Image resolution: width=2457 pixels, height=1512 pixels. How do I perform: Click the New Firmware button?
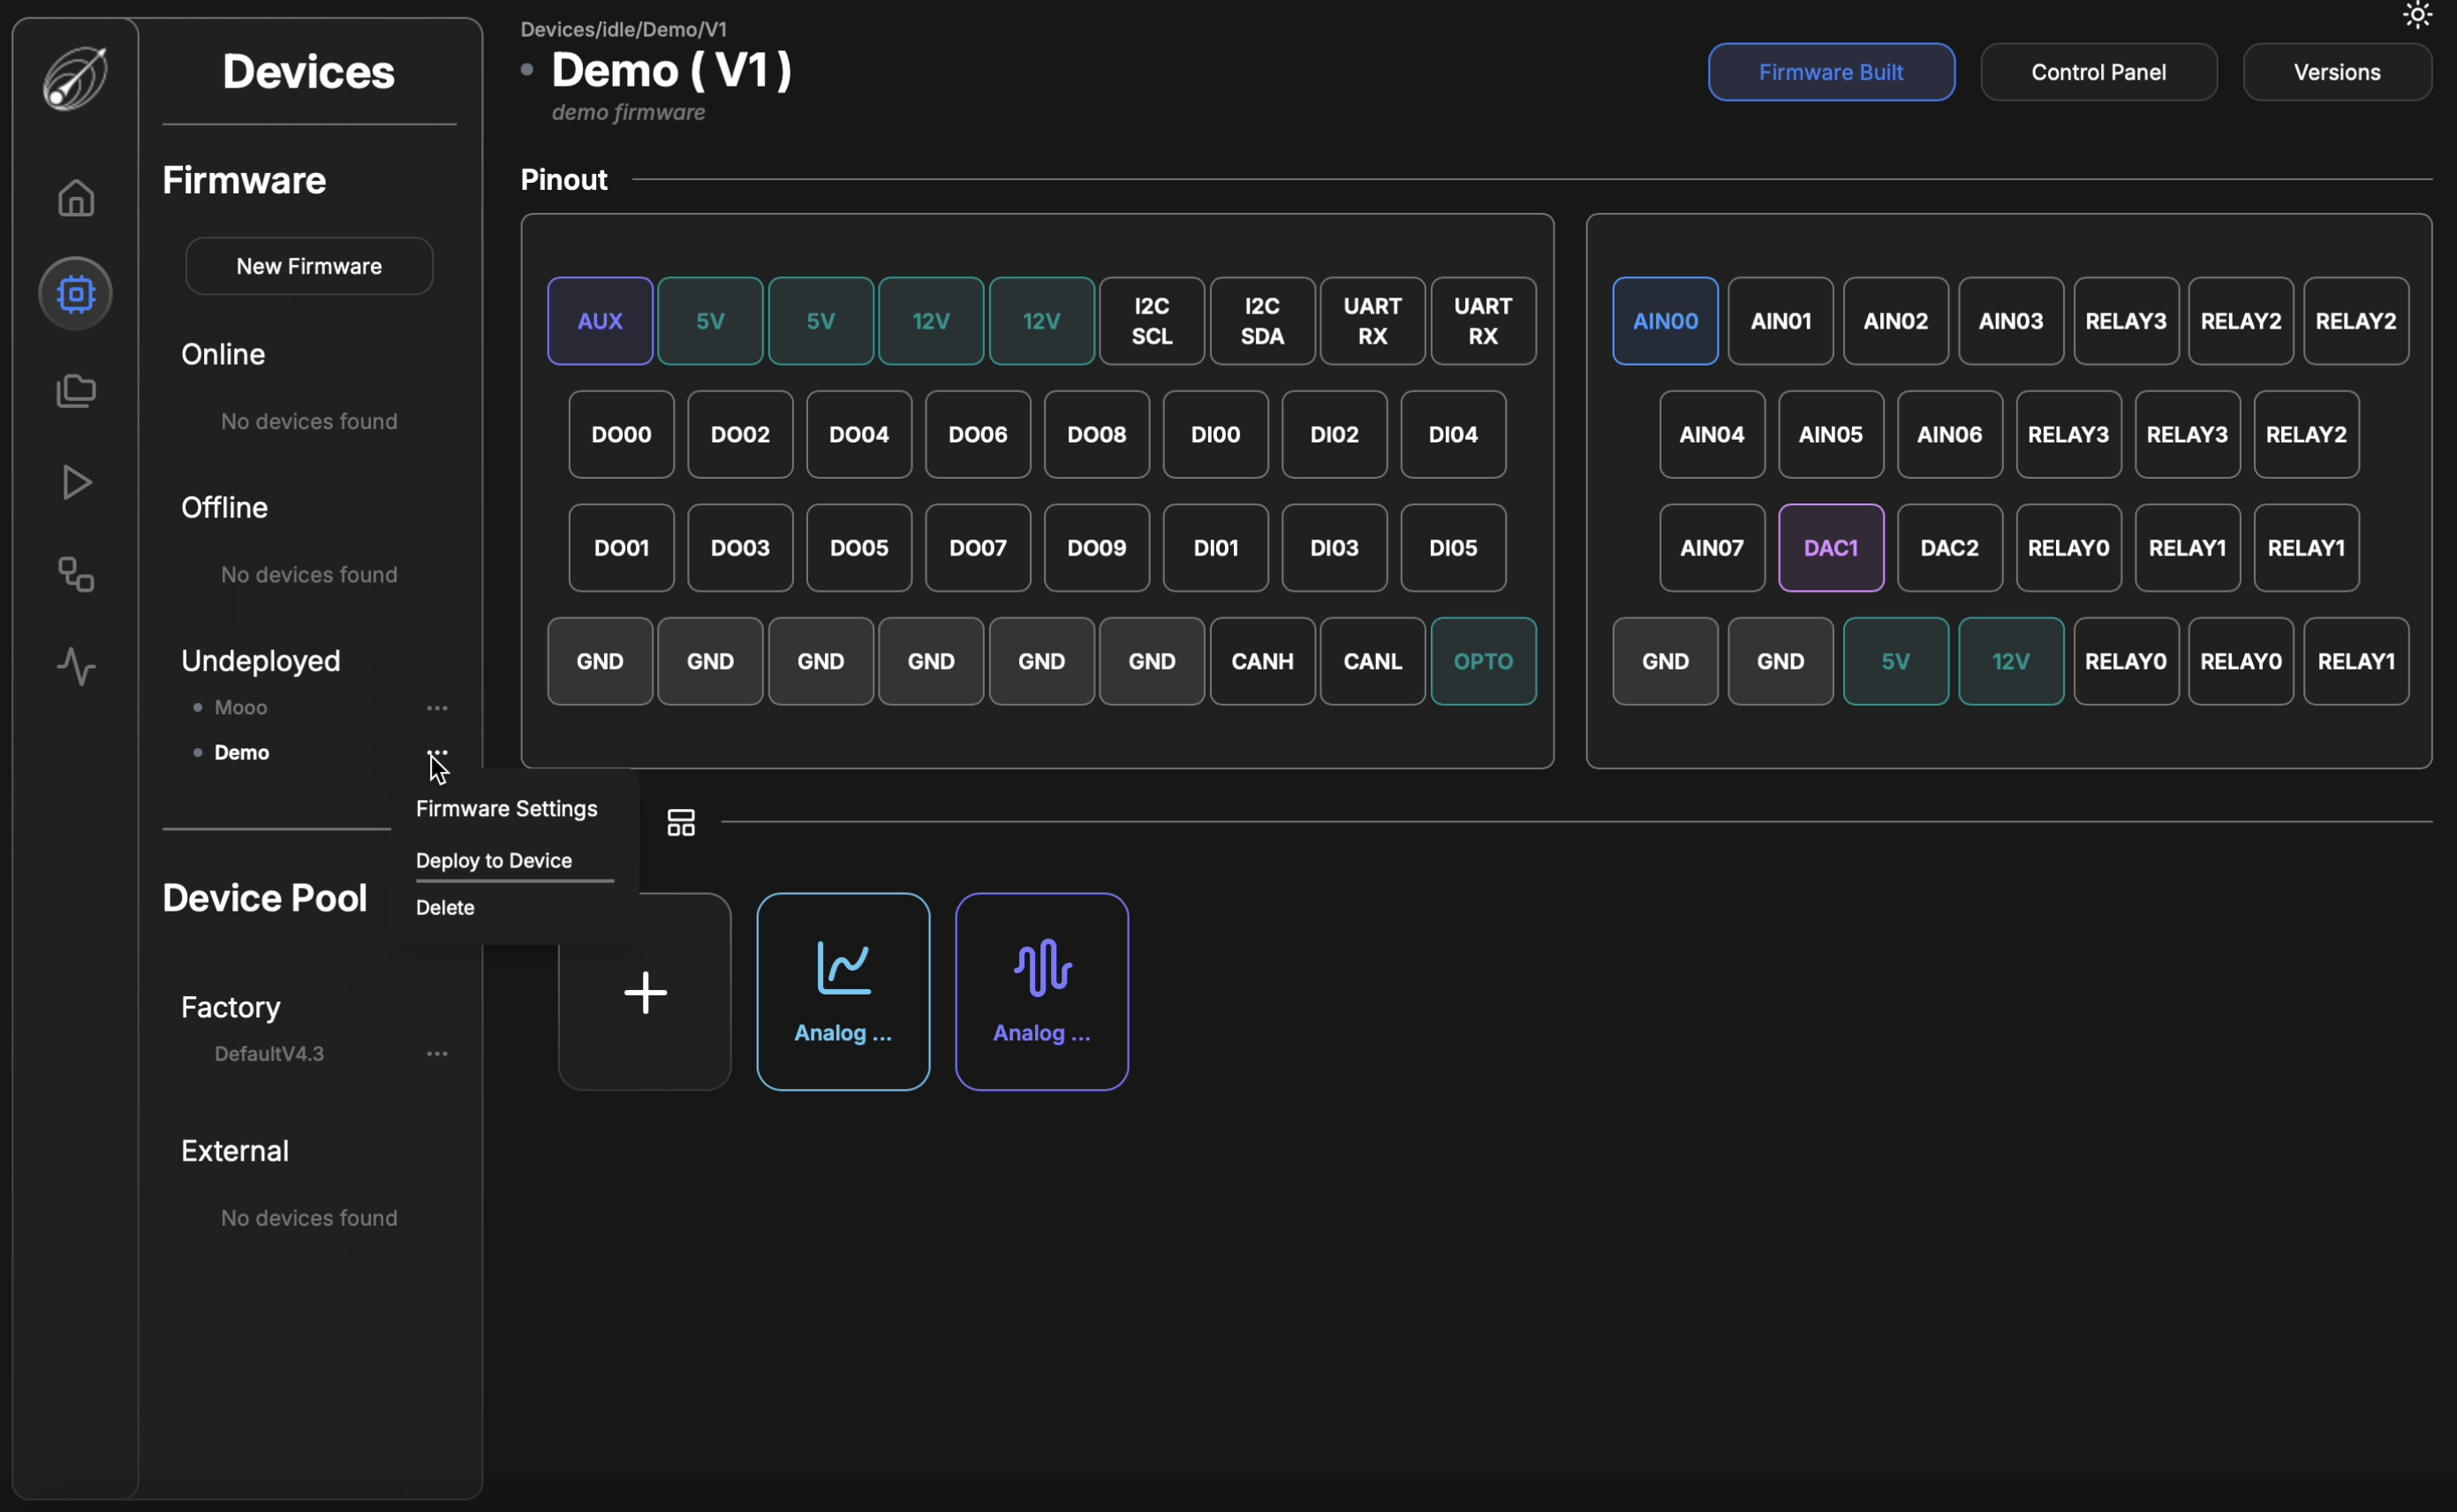pos(309,266)
